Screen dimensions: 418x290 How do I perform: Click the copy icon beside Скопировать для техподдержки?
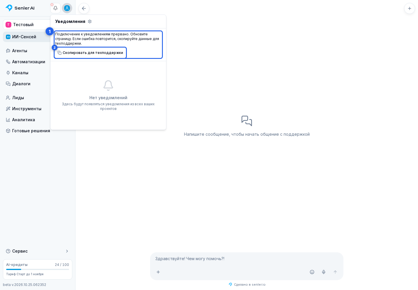[x=60, y=53]
